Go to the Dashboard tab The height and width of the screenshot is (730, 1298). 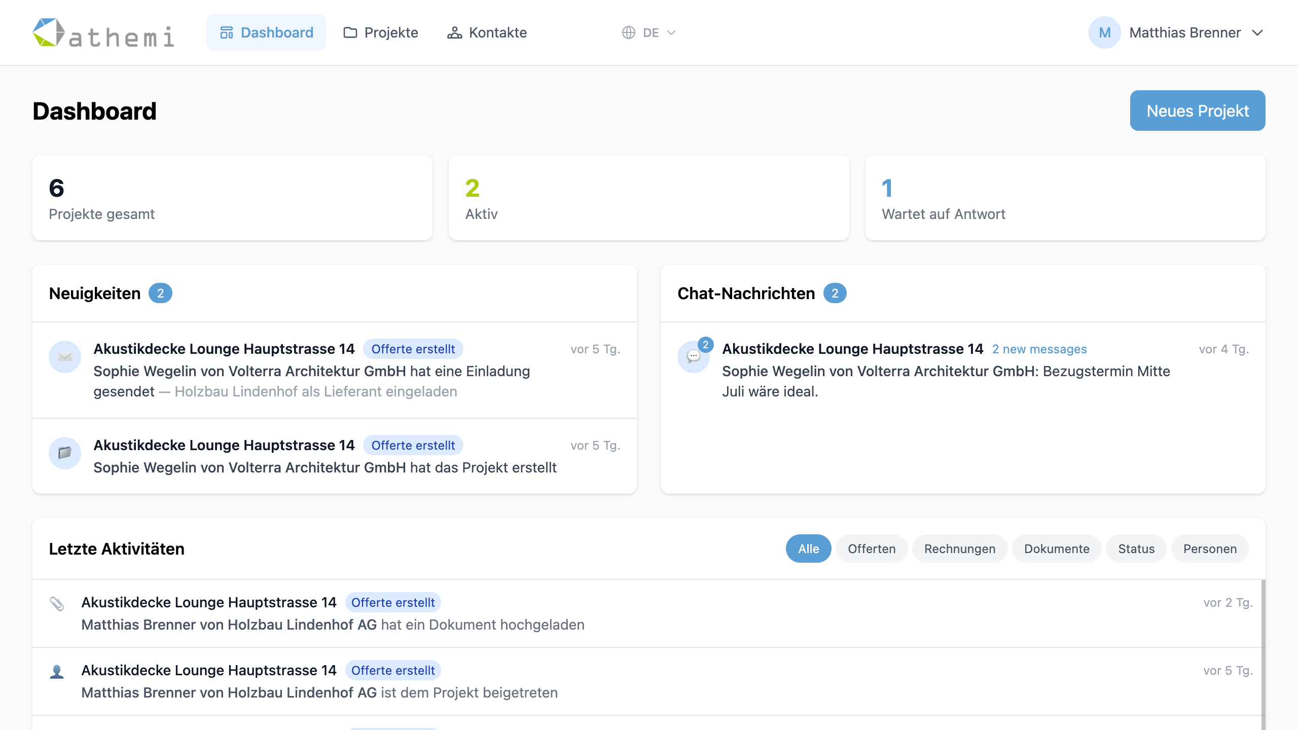pos(266,32)
